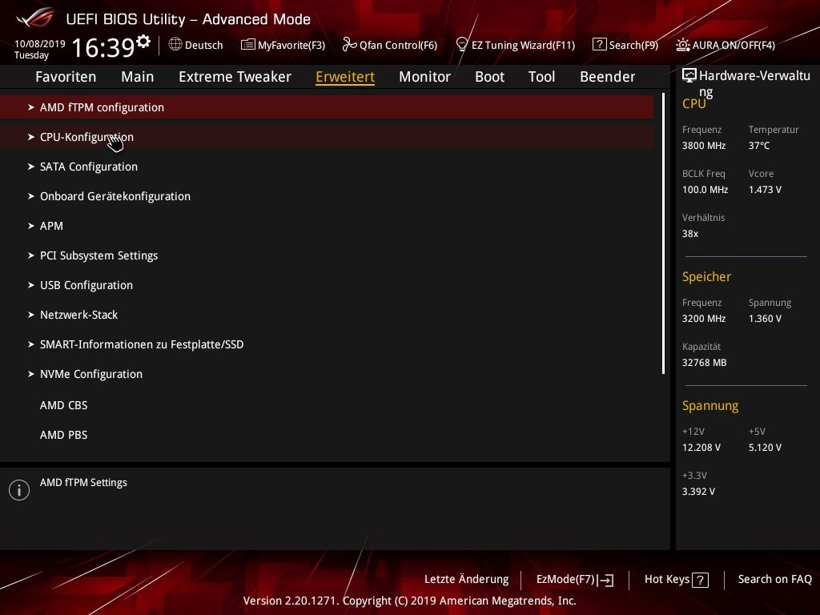Expand NVMe Configuration arrow
Viewport: 820px width, 615px height.
point(31,374)
